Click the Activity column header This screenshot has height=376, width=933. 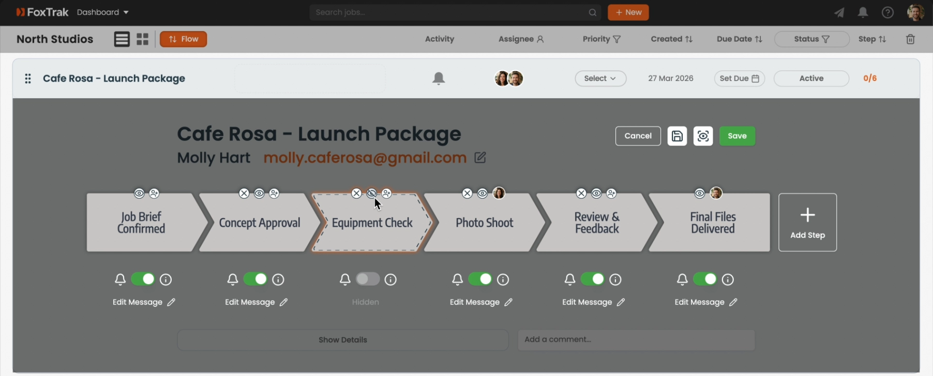tap(440, 39)
